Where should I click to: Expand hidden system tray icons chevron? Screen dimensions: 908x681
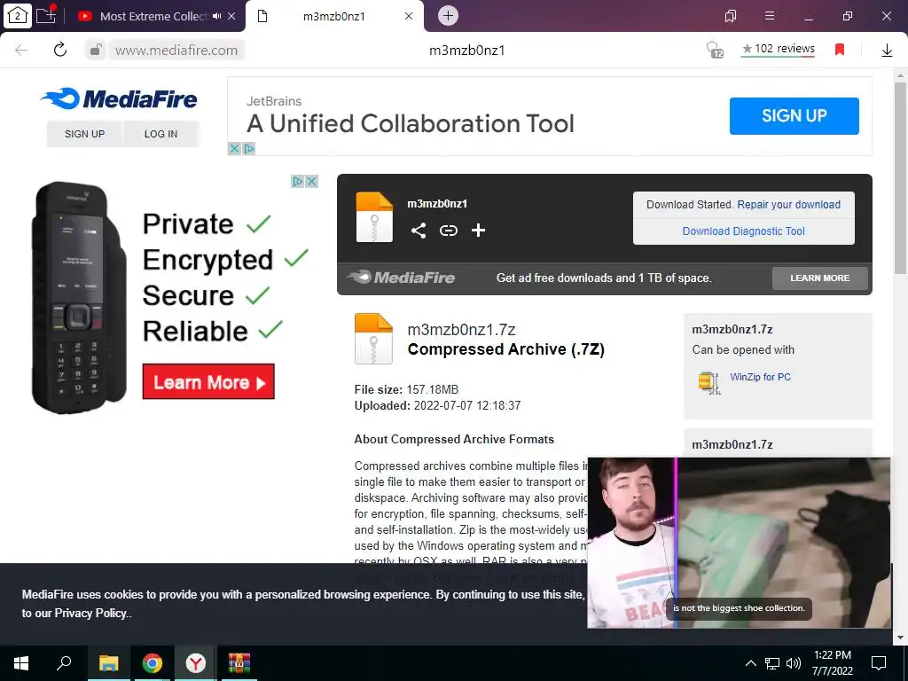click(750, 663)
